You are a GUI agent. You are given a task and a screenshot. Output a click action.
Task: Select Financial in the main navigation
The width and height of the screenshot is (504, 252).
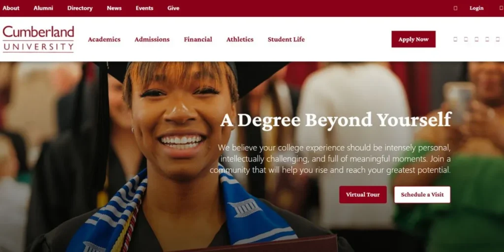198,39
